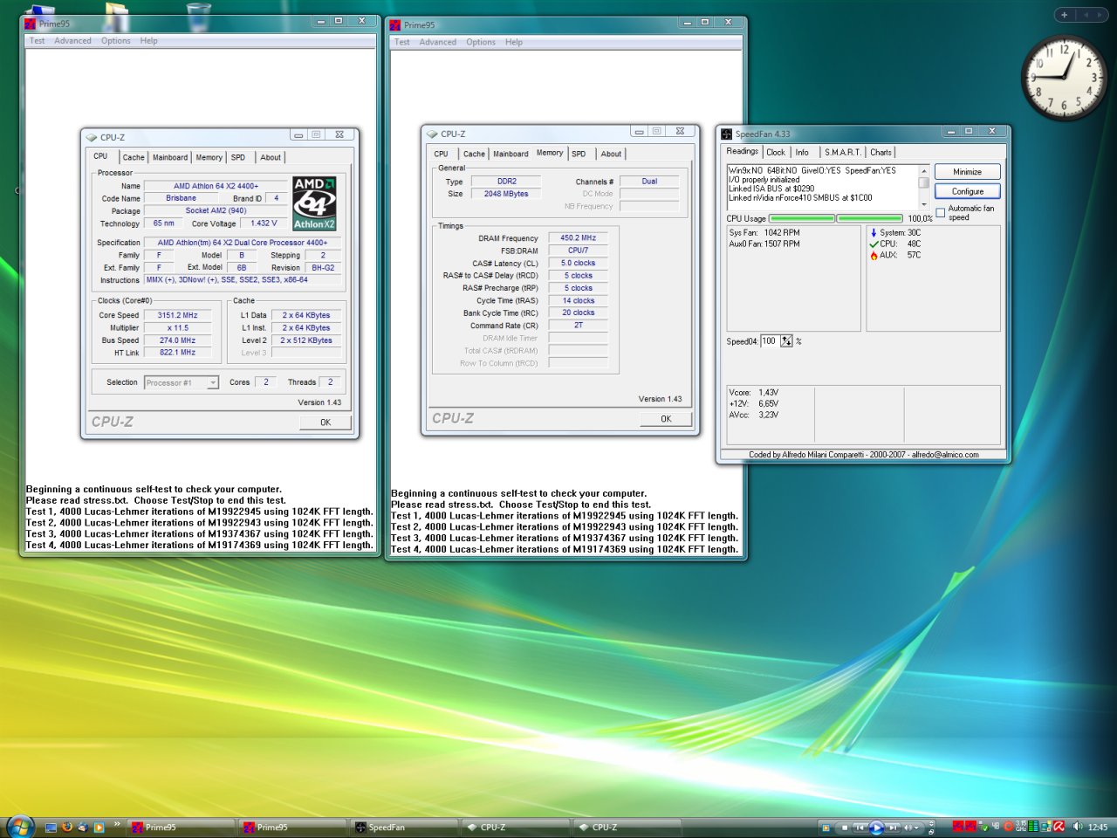The image size is (1117, 838).
Task: Click the SpeedFan Configure button
Action: pos(967,191)
